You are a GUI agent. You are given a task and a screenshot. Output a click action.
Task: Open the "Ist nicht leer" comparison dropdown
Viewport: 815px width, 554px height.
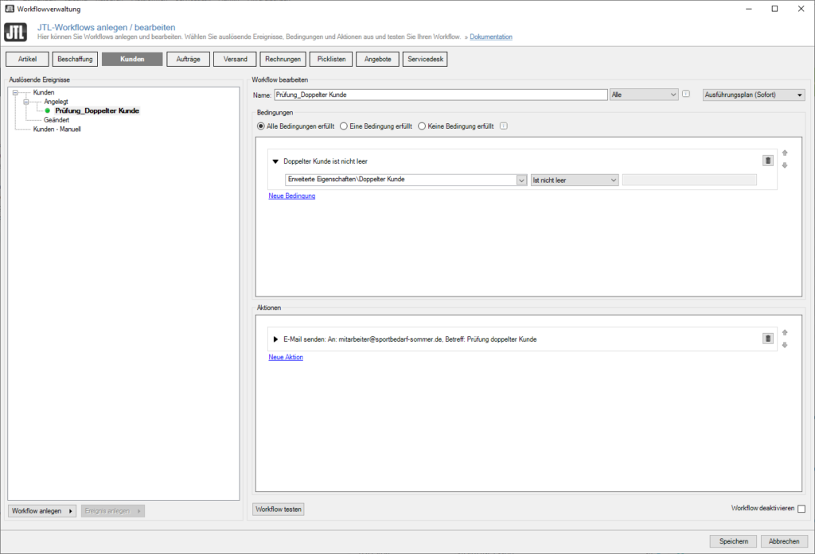pos(574,180)
